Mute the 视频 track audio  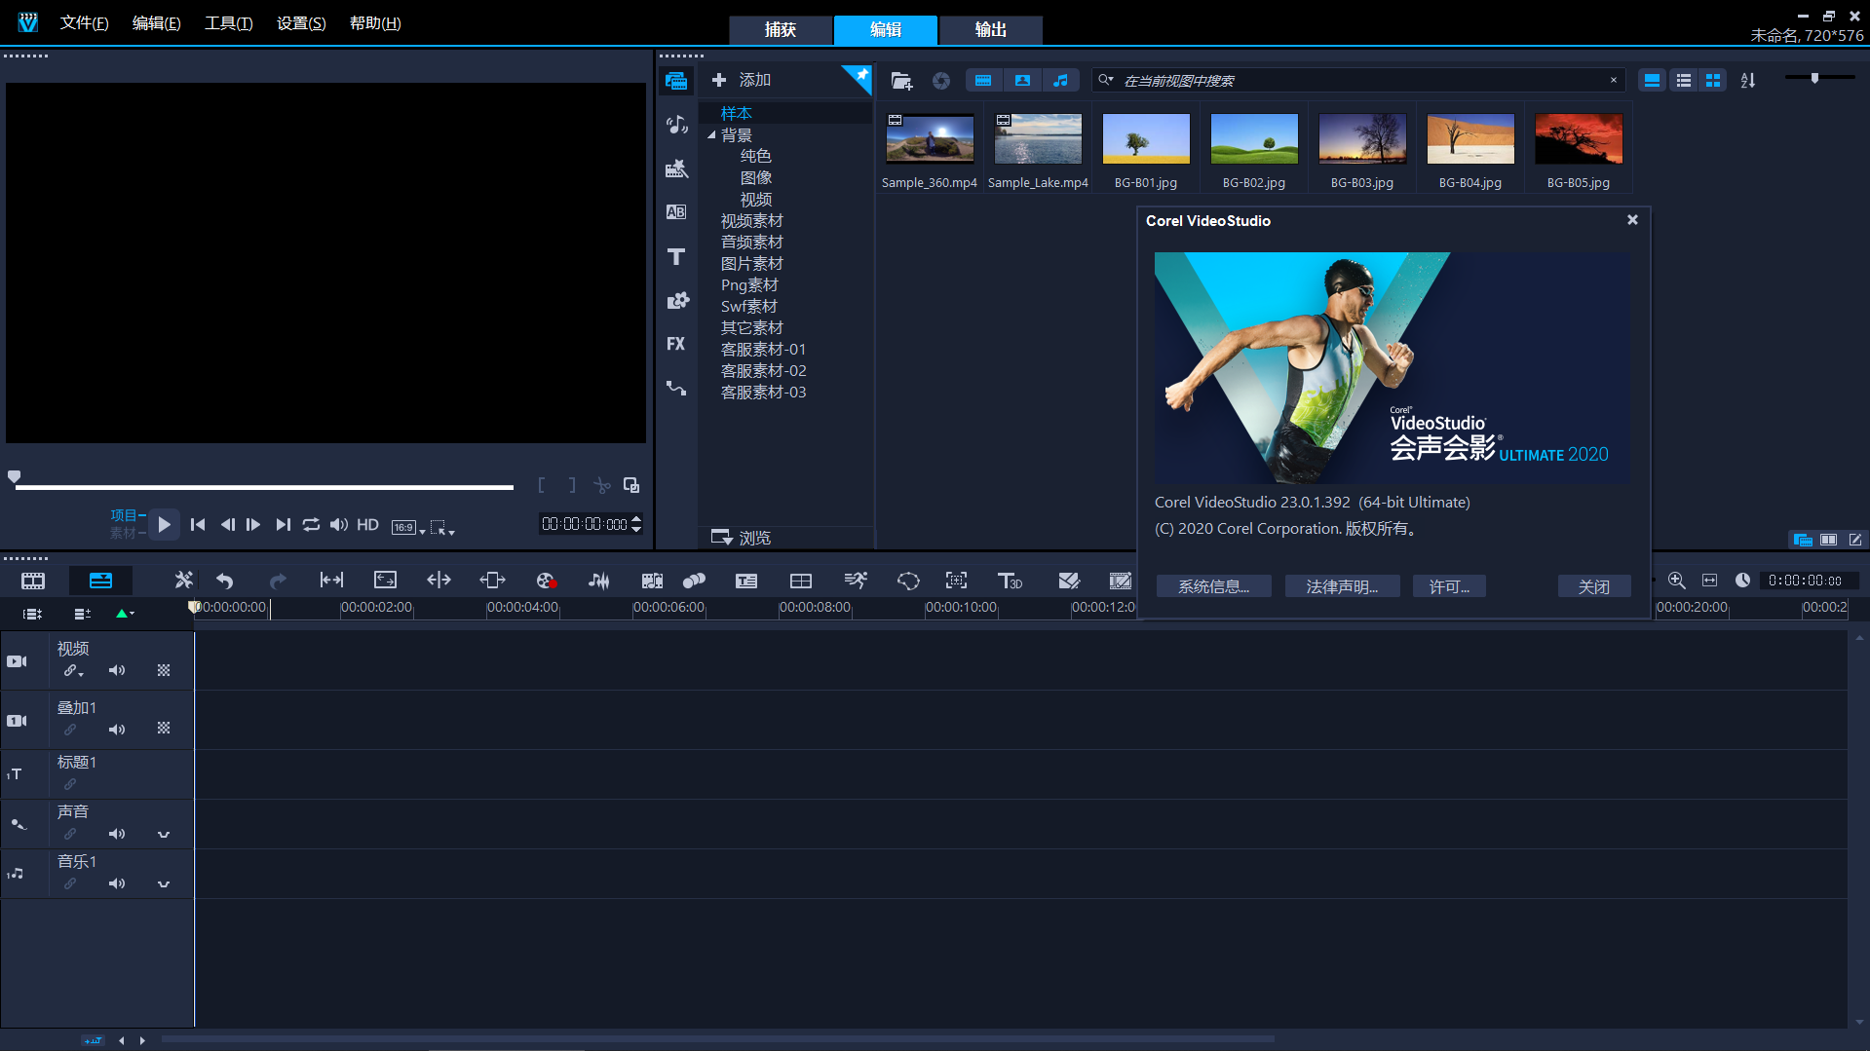[117, 670]
